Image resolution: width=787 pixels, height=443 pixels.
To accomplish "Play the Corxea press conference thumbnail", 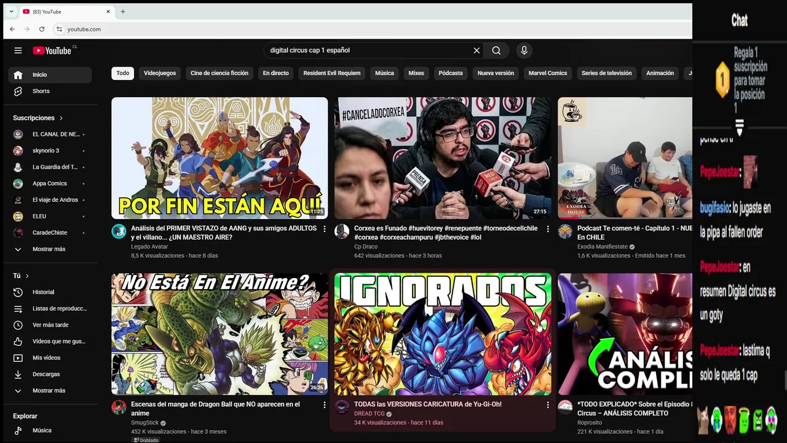I will pyautogui.click(x=443, y=158).
